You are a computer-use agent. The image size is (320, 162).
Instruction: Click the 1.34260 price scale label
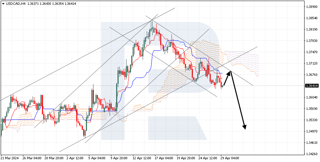pyautogui.click(x=312, y=154)
